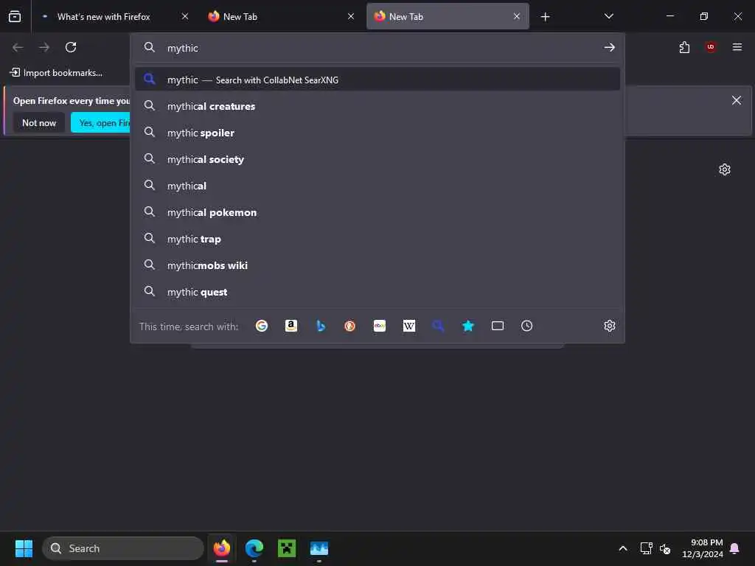Open uBlock Origin extension icon
The height and width of the screenshot is (566, 755).
(x=711, y=47)
